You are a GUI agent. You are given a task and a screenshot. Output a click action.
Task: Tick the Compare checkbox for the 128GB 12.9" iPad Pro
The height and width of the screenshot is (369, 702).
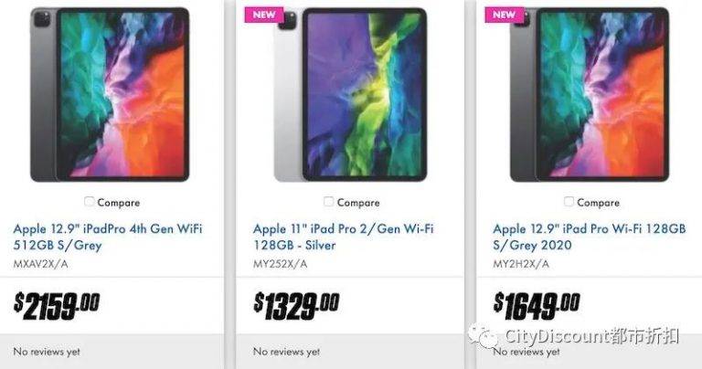pyautogui.click(x=569, y=202)
